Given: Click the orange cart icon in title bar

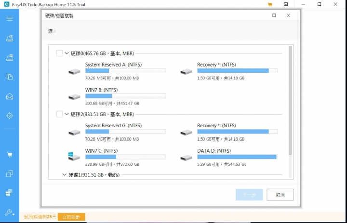Looking at the screenshot, I should (x=270, y=4).
